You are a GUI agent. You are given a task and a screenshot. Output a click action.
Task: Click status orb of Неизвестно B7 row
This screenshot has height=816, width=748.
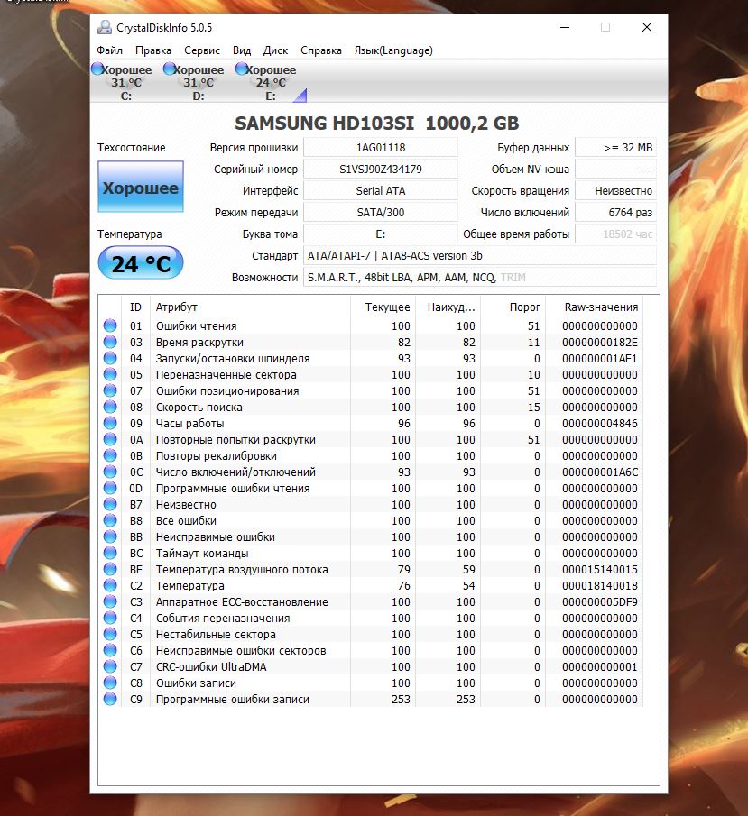coord(110,504)
